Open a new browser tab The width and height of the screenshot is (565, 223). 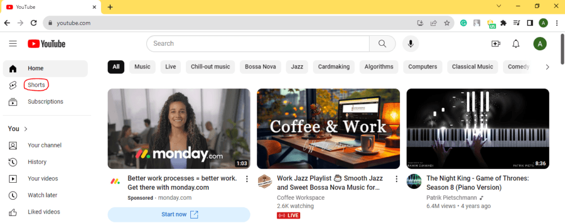[110, 7]
